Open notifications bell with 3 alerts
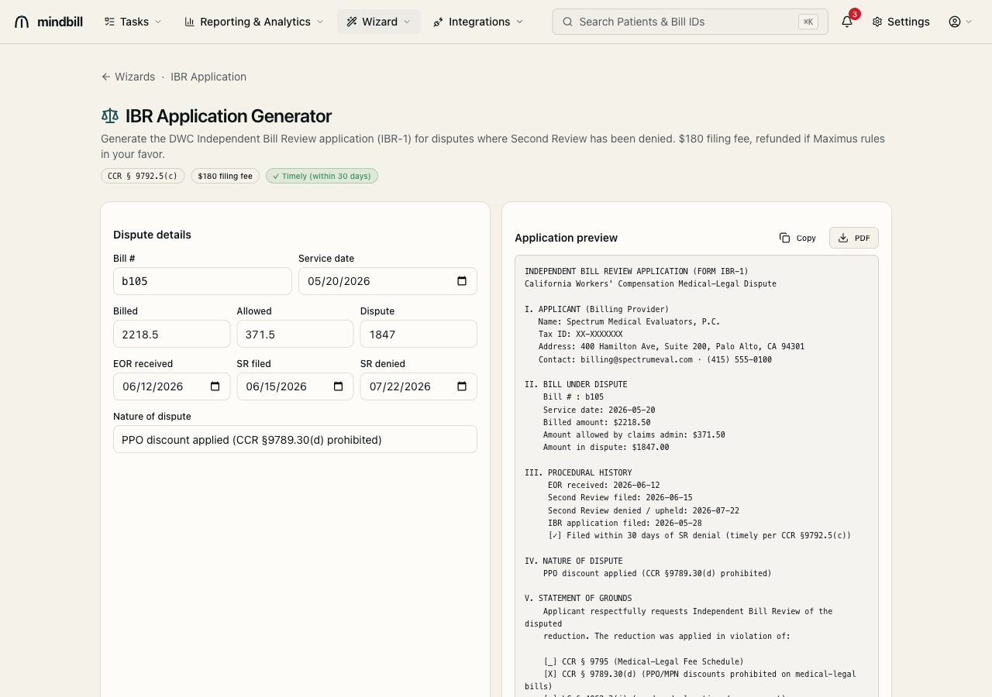The image size is (992, 697). pos(847,22)
